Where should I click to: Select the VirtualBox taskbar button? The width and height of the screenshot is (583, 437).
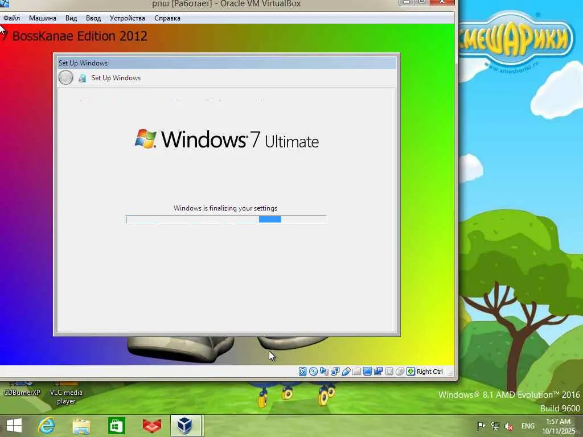[185, 426]
